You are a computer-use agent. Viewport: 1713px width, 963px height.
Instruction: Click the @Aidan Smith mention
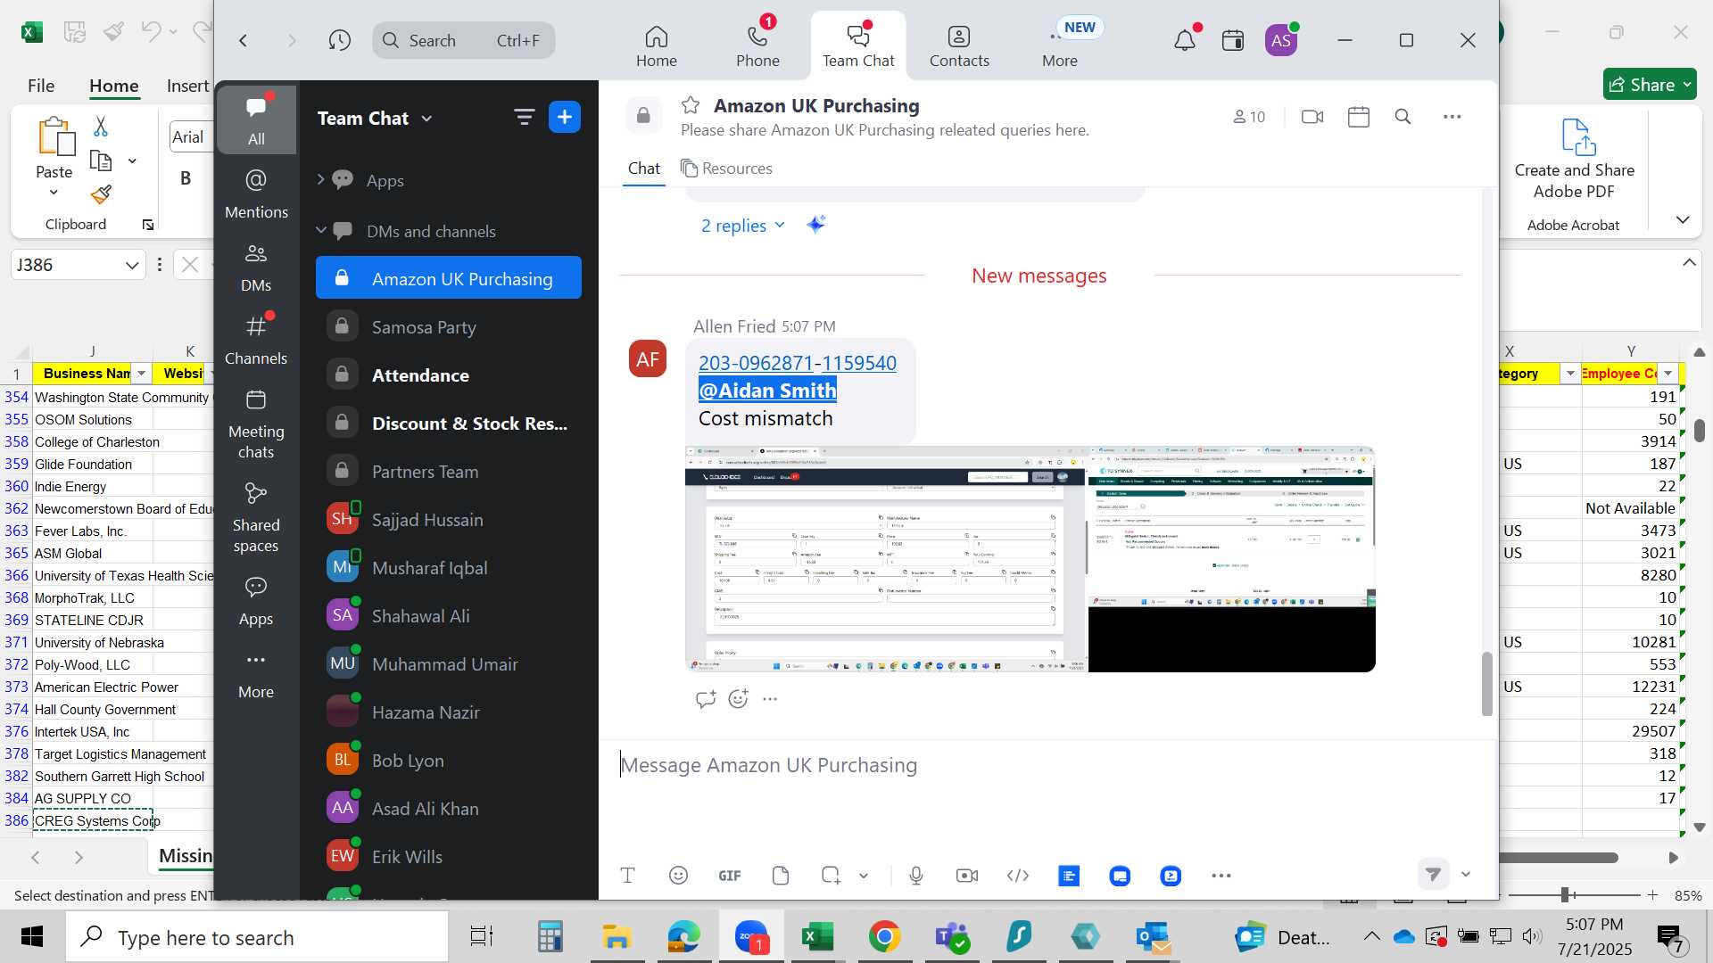[767, 391]
